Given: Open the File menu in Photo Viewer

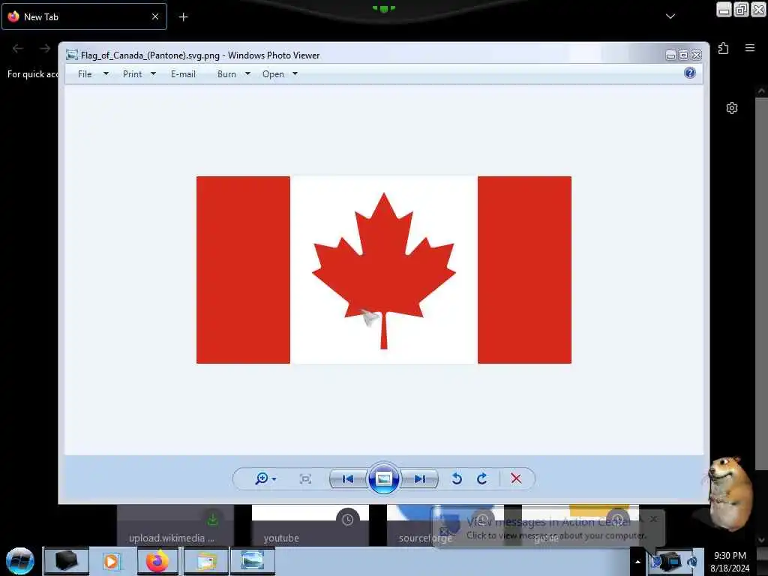Looking at the screenshot, I should coord(85,74).
